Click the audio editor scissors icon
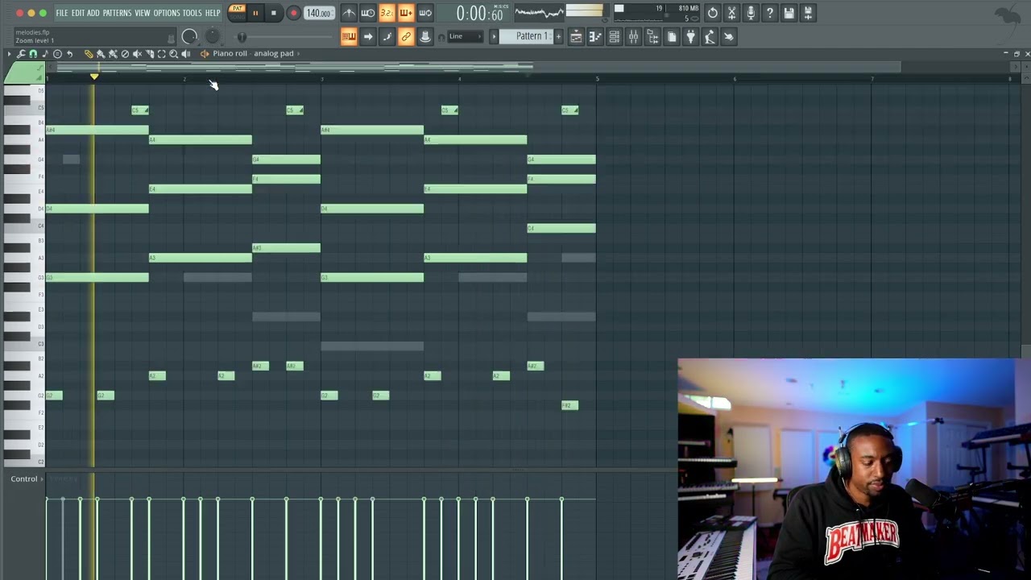 pos(731,13)
